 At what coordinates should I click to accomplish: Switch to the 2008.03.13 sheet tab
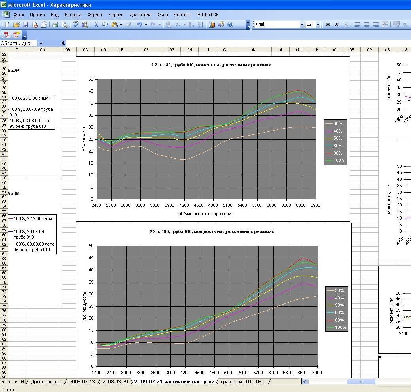click(x=82, y=382)
